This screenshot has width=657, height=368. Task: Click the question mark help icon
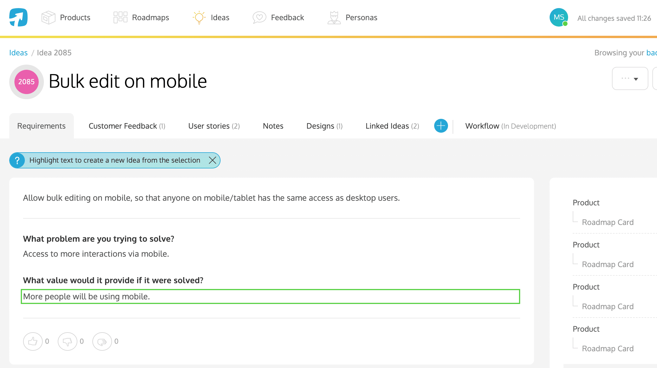[x=17, y=160]
